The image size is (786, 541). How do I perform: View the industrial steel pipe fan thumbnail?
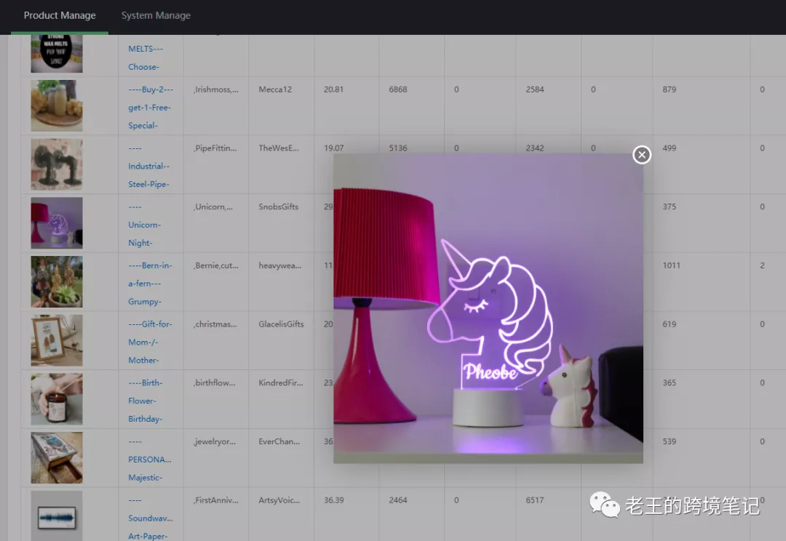click(57, 164)
